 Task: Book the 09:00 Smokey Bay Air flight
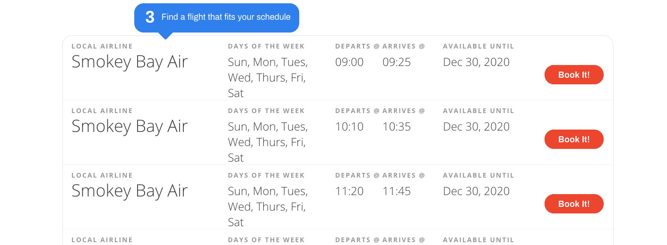(574, 75)
